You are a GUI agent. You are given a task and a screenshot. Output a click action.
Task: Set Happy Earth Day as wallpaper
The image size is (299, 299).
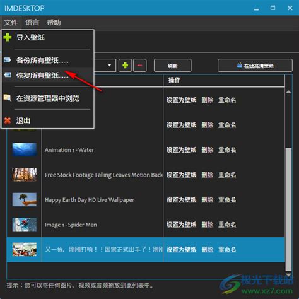[x=182, y=200]
